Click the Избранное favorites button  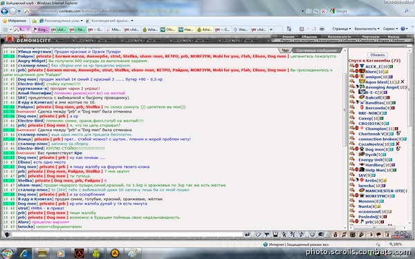click(x=15, y=21)
